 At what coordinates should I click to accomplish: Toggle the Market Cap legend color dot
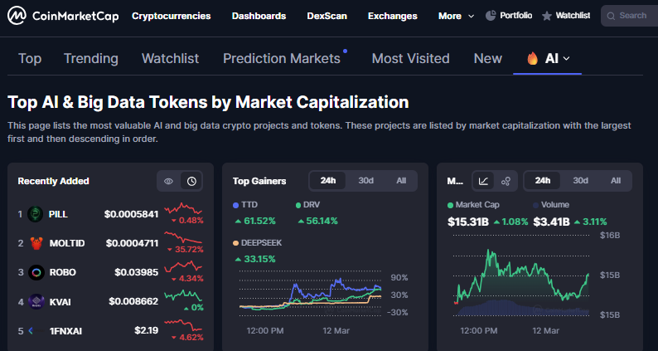click(x=450, y=204)
